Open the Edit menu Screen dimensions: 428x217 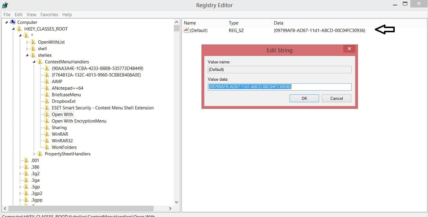click(x=19, y=14)
